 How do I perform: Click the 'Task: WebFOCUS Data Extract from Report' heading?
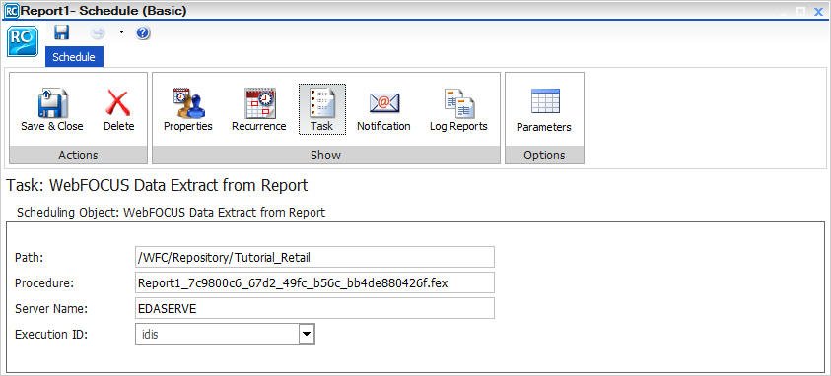click(157, 186)
